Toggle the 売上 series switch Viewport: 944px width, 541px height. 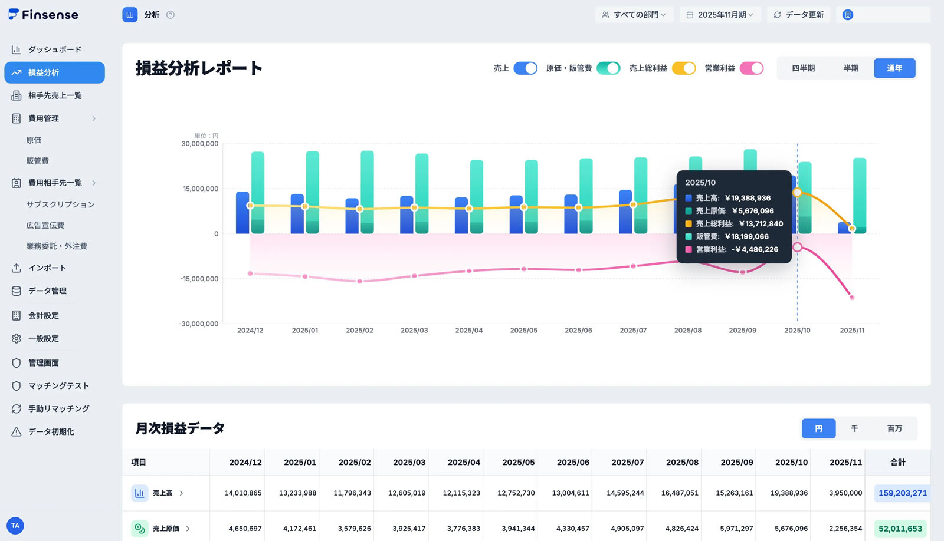(x=525, y=68)
